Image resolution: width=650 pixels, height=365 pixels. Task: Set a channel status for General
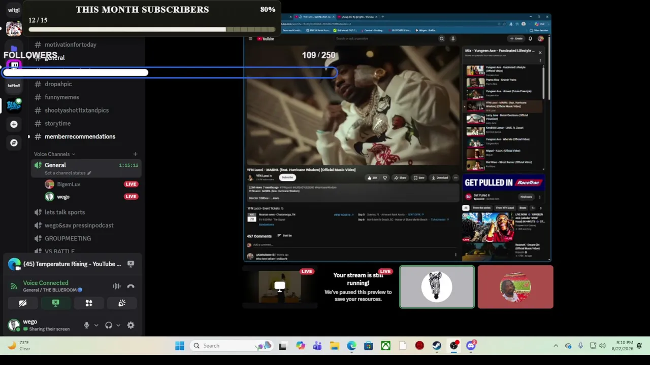tap(68, 173)
